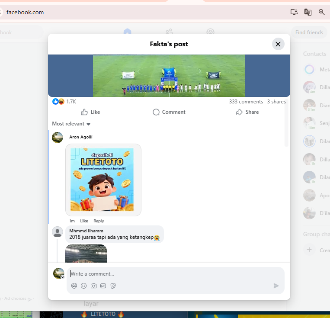The image size is (330, 318).
Task: Focus the Write a comment field
Action: point(176,274)
